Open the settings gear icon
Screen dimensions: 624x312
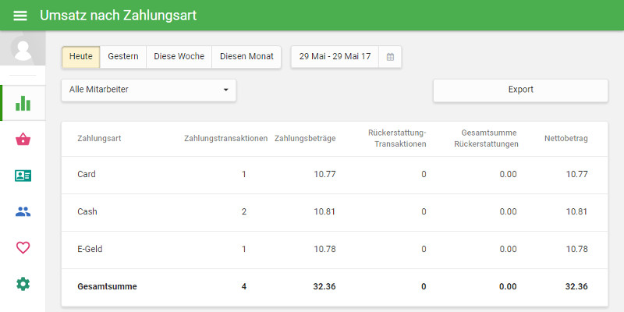tap(23, 284)
